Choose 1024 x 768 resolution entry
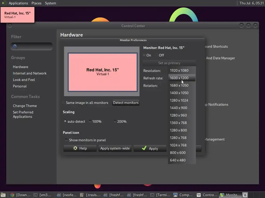The image size is (265, 198). click(x=182, y=145)
